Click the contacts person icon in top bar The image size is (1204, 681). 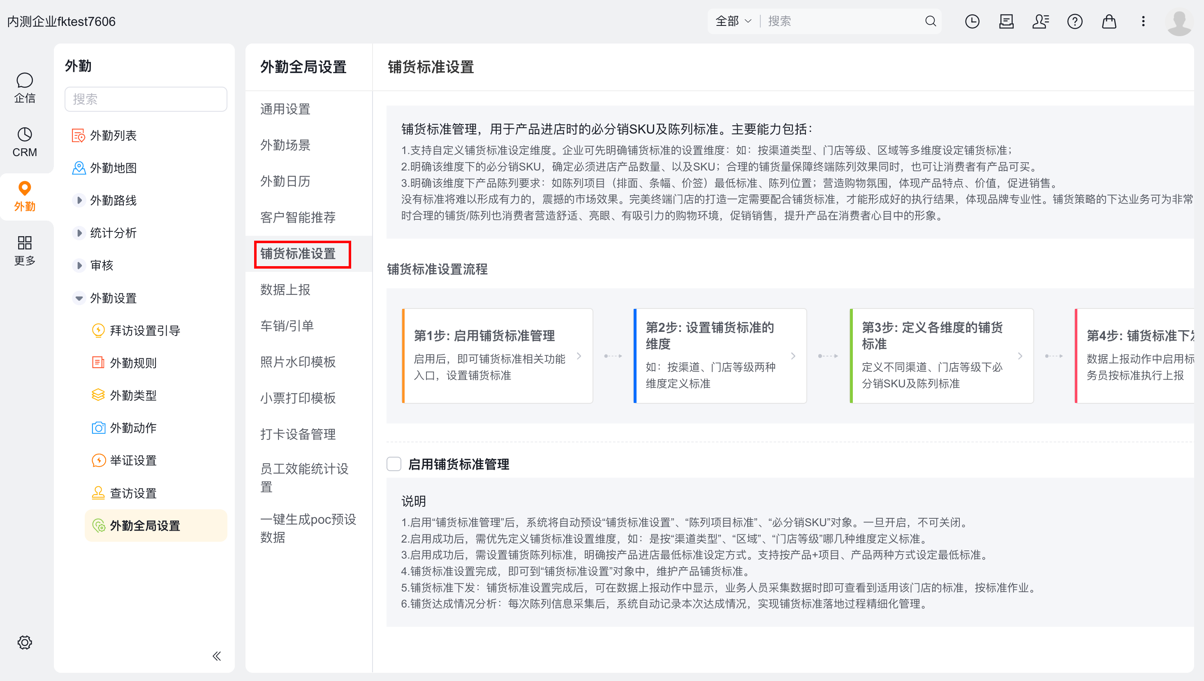click(1041, 21)
